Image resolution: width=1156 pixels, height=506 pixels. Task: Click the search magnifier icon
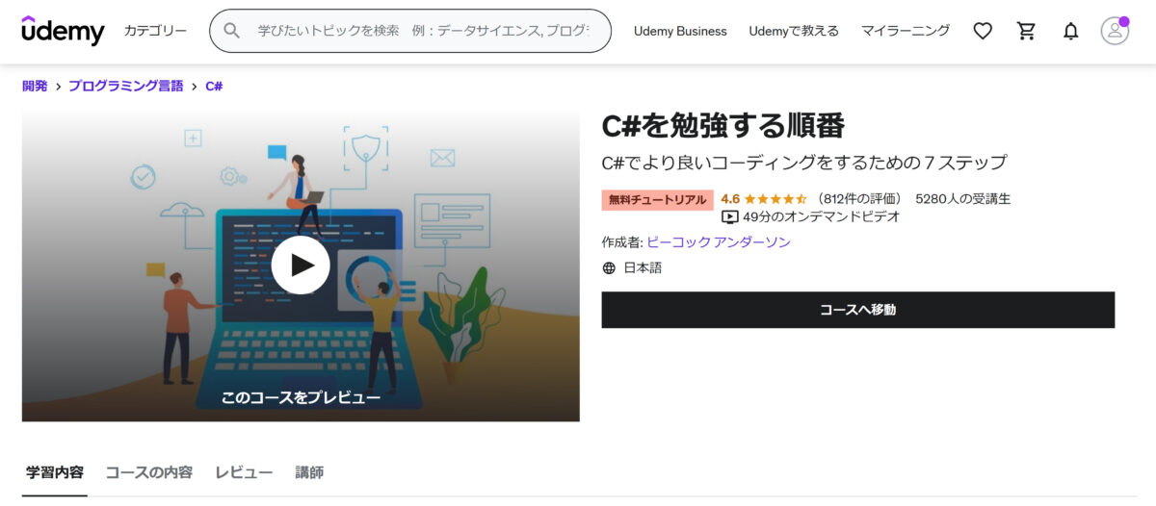coord(231,31)
